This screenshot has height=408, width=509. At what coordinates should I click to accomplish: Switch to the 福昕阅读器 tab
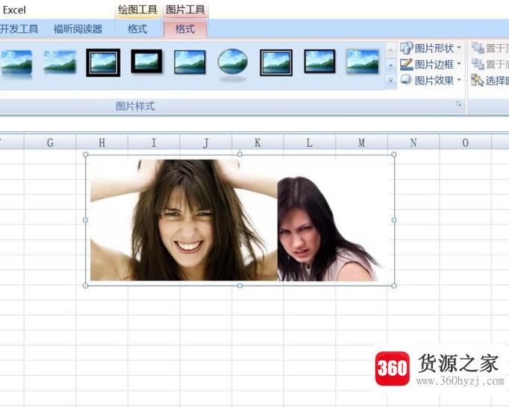pos(78,29)
